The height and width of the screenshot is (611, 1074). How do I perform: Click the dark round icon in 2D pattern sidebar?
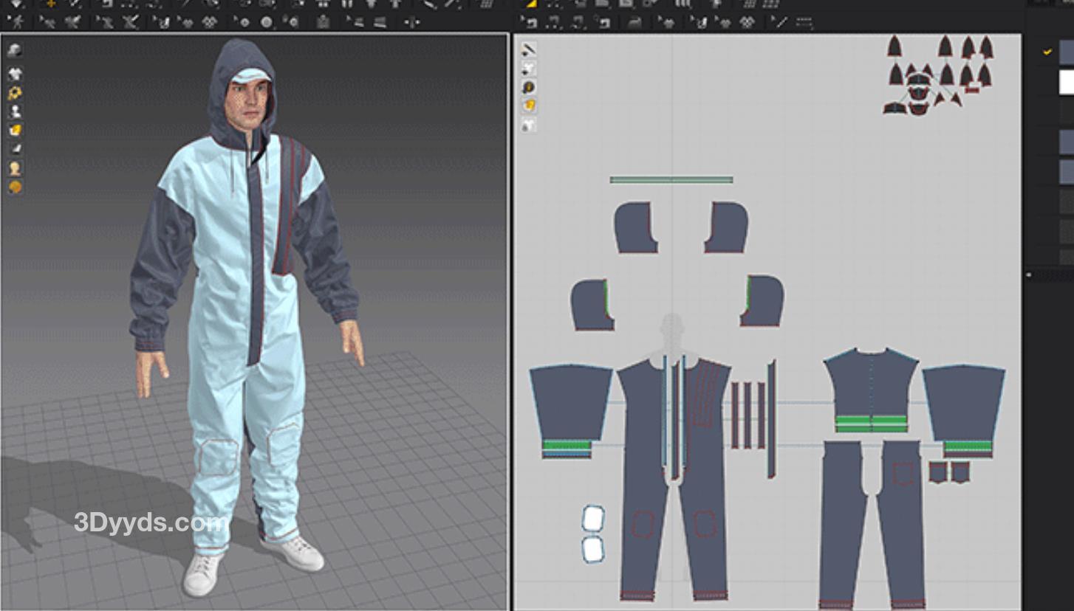(x=529, y=87)
